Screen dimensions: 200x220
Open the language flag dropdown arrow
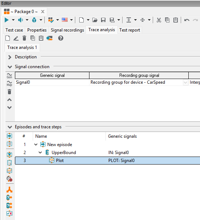coord(71,20)
